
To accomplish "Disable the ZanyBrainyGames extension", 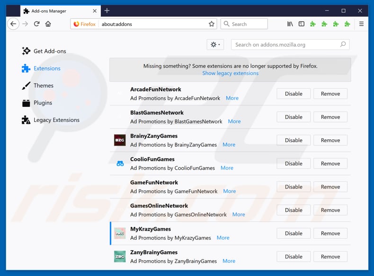I will (294, 257).
